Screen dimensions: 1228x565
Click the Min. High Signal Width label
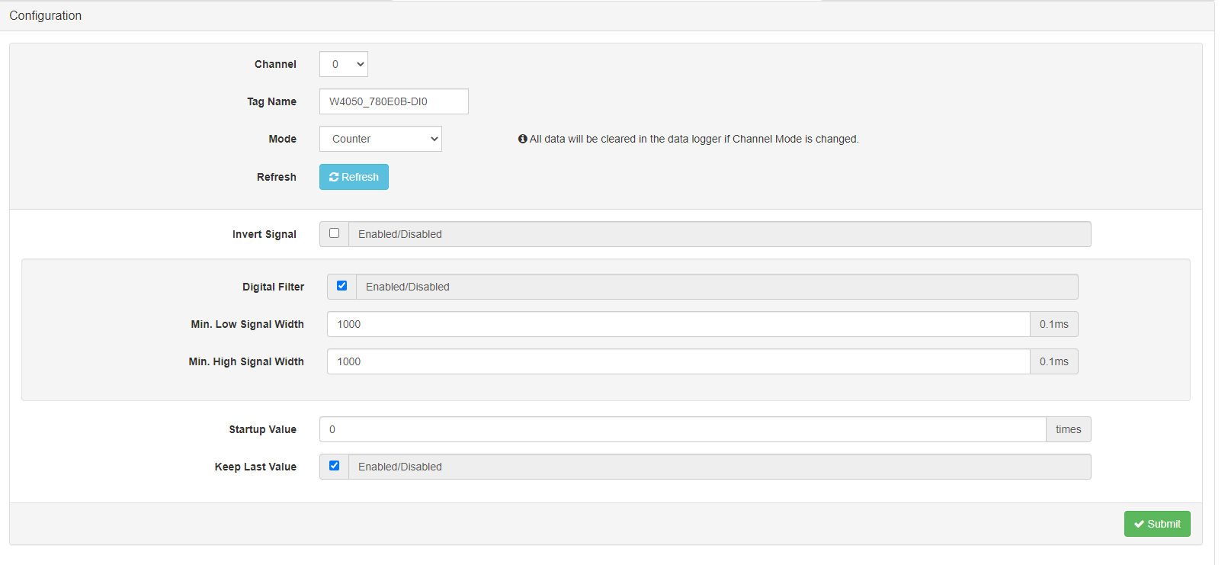click(246, 361)
